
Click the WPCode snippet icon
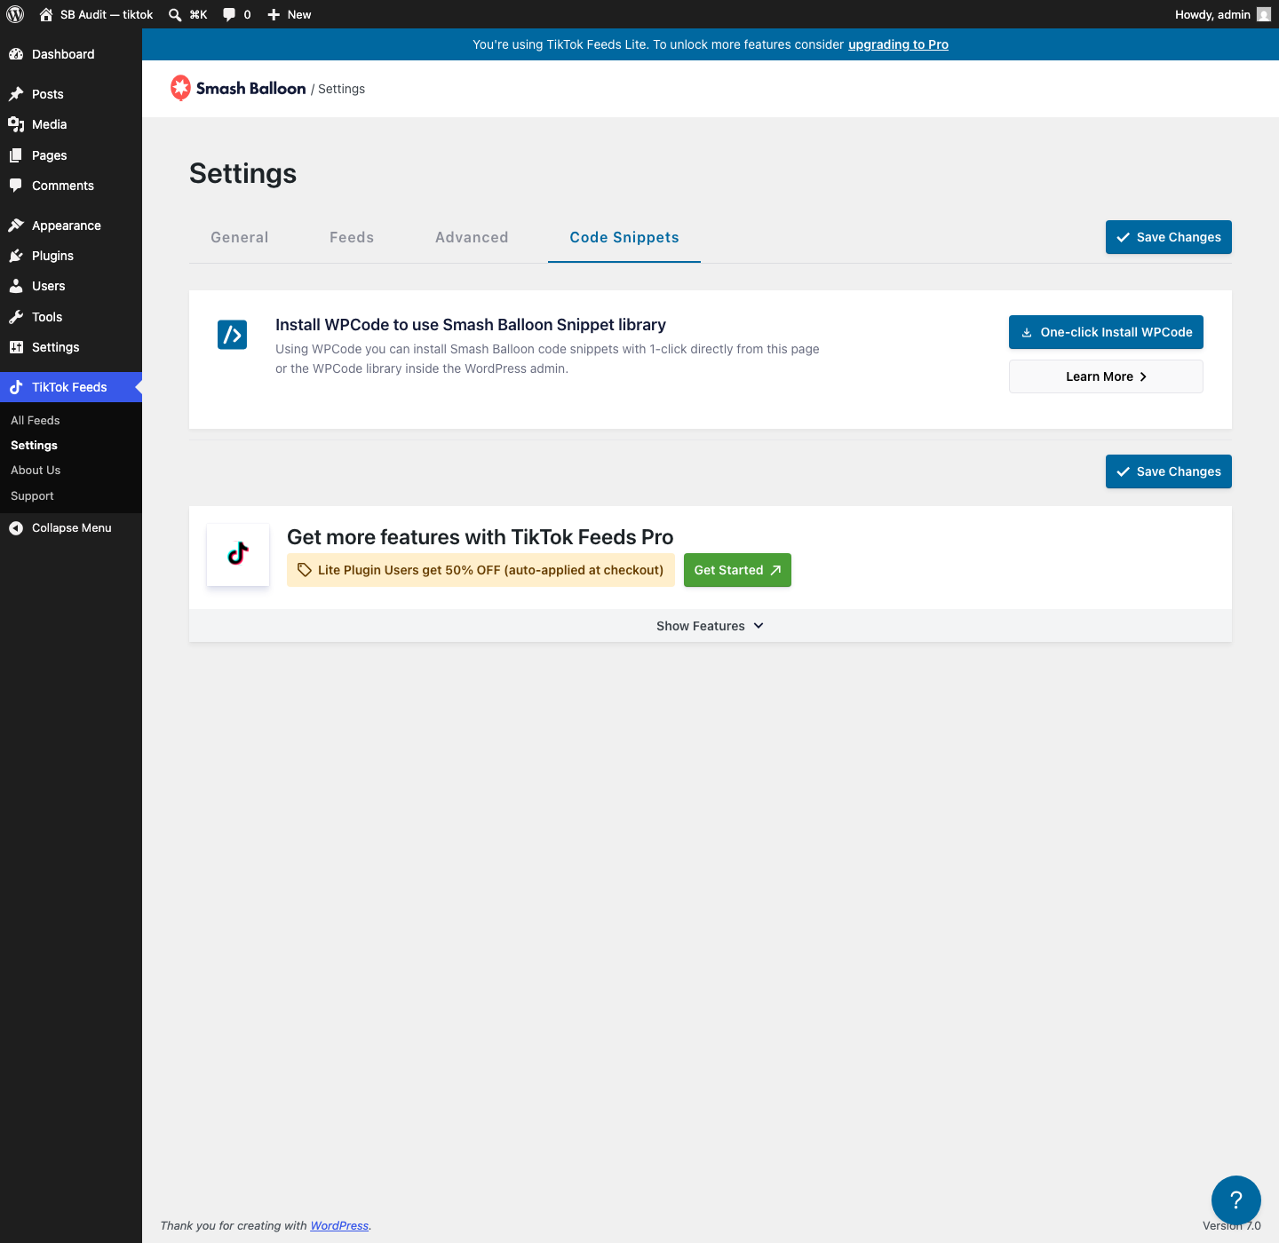pyautogui.click(x=233, y=335)
